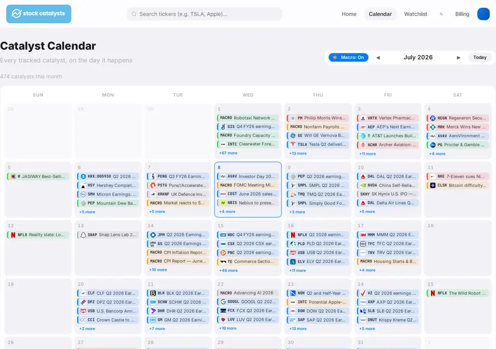Open COST June 2026 sales event
Viewport: 496px width, 349px height.
point(247,194)
